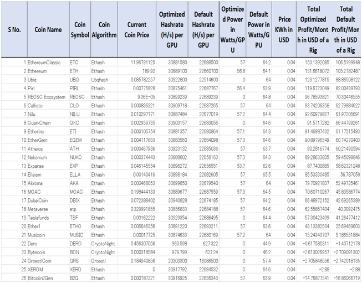
Task: Click the Nilu coin name cell
Action: [48, 114]
